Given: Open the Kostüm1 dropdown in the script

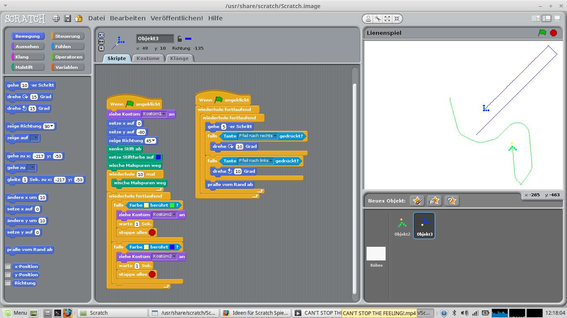Looking at the screenshot, I should coord(154,114).
